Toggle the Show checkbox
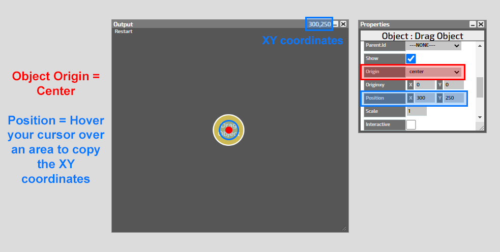The image size is (500, 252). [411, 58]
